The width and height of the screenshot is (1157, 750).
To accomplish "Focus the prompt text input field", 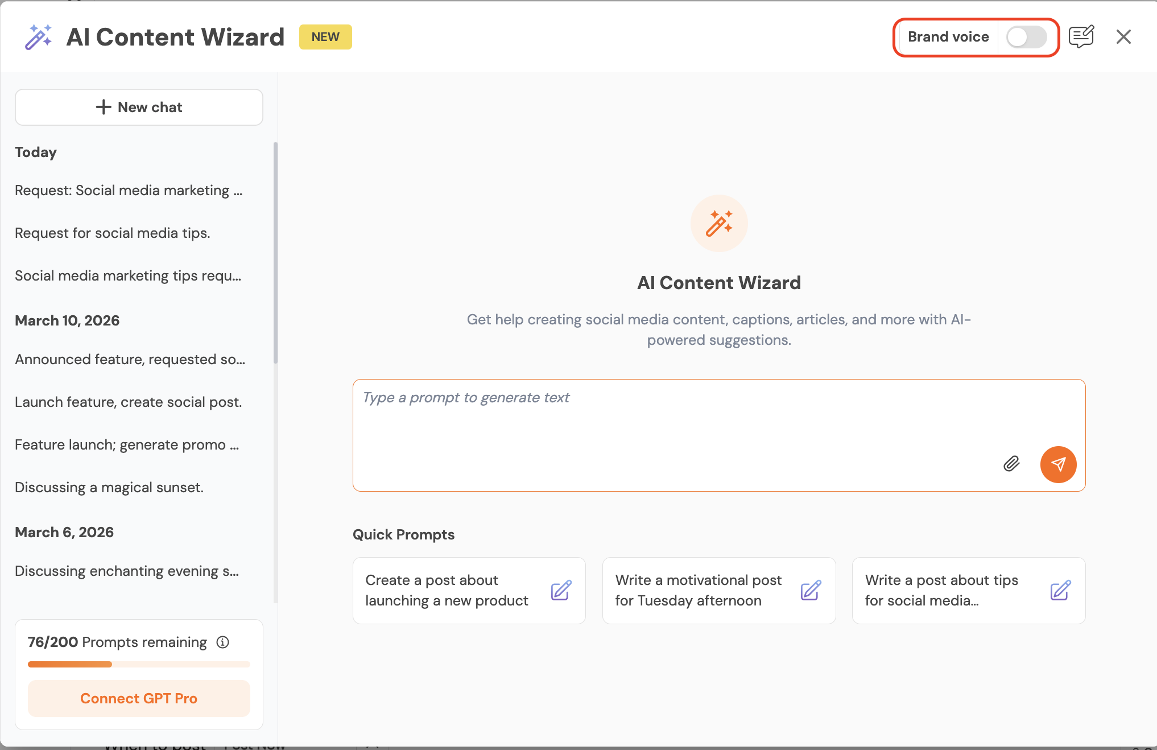I will [x=677, y=421].
